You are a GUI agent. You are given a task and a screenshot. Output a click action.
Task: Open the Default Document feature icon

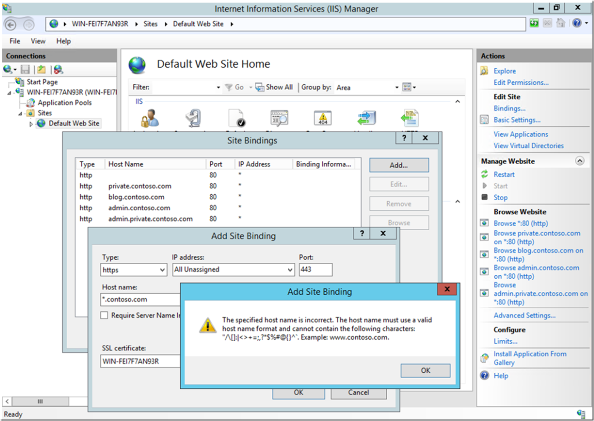pyautogui.click(x=237, y=118)
